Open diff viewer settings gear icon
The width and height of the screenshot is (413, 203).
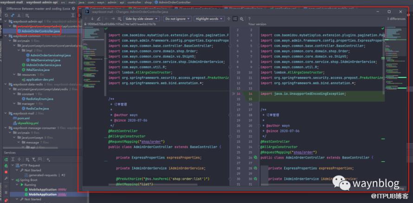(242, 19)
